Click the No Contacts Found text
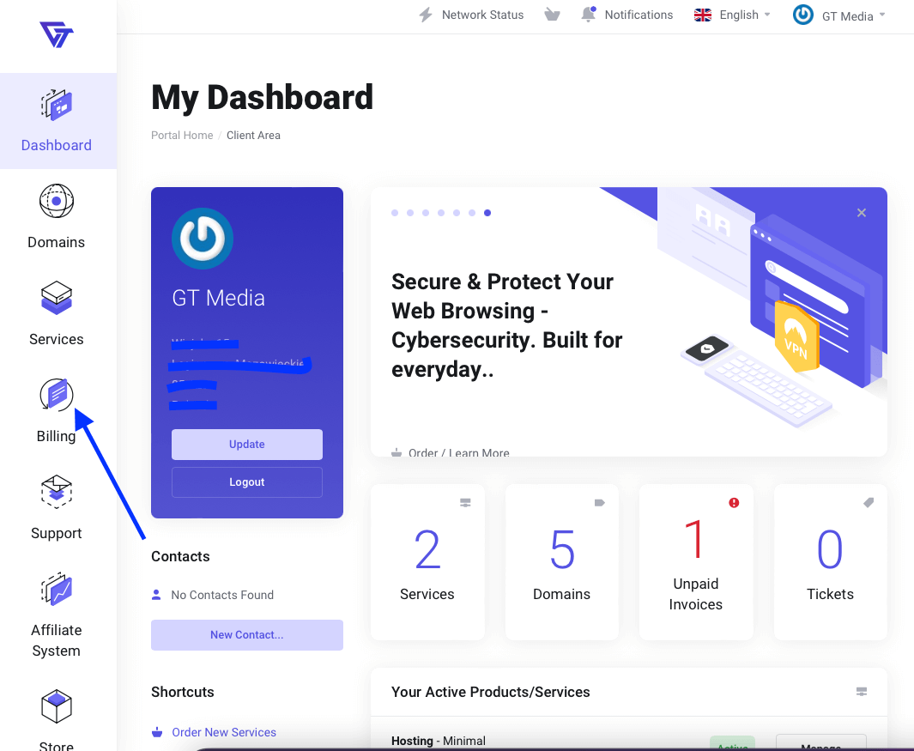This screenshot has width=914, height=751. tap(222, 595)
